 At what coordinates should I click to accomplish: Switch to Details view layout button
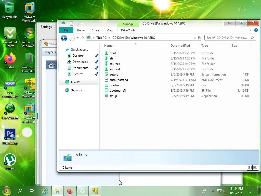pos(250,167)
